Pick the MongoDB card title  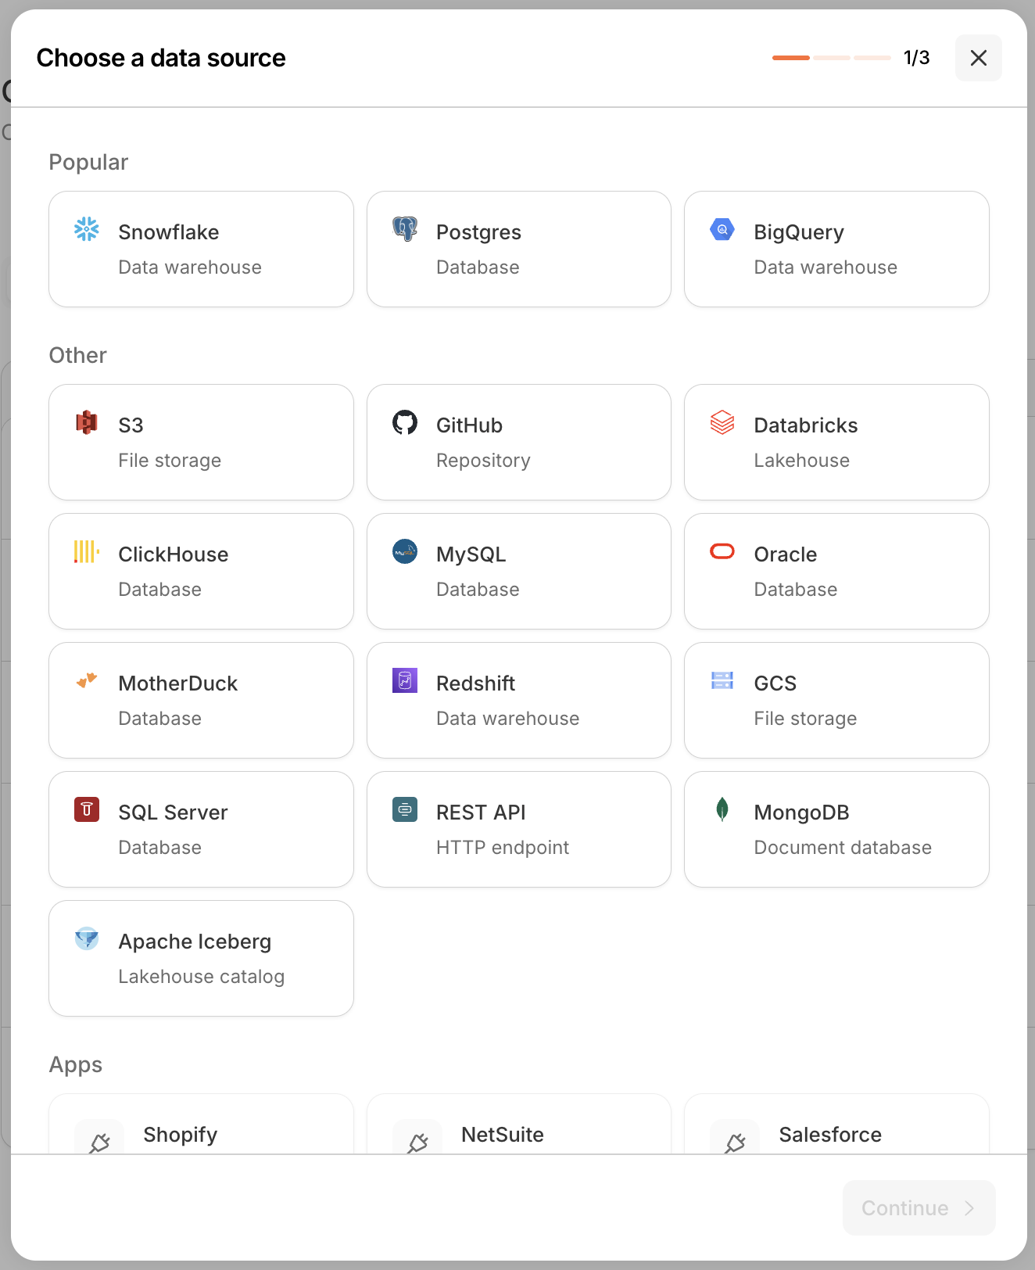pos(802,813)
